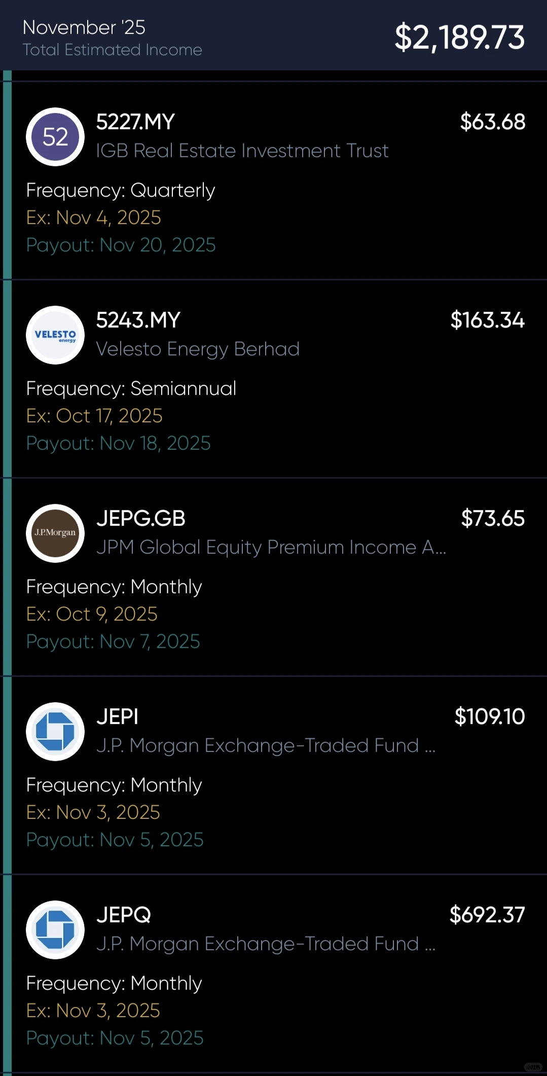
Task: Click the JEPI Chase logo icon
Action: tap(55, 732)
